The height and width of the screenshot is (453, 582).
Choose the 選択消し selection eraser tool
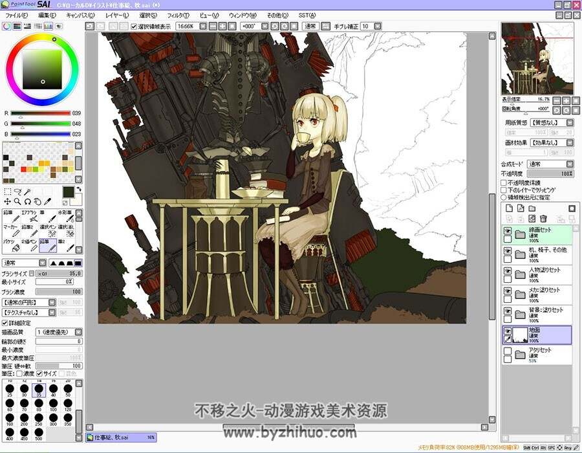(66, 230)
